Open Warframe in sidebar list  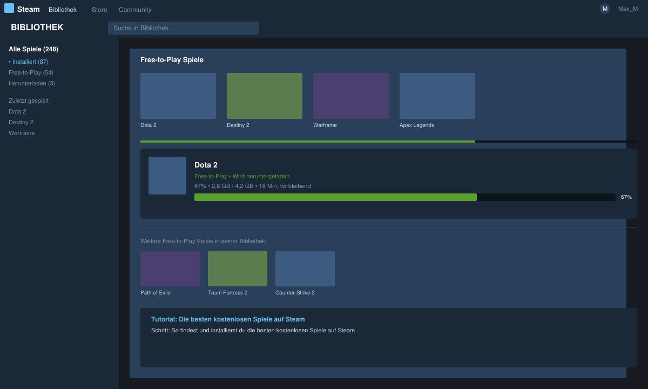pos(22,133)
